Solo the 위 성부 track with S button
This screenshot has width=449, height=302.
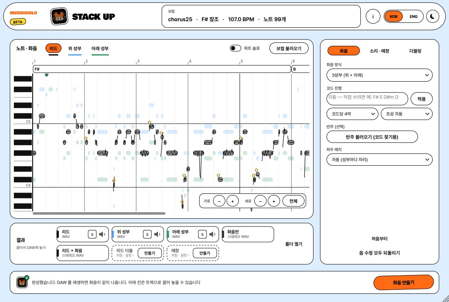[147, 234]
